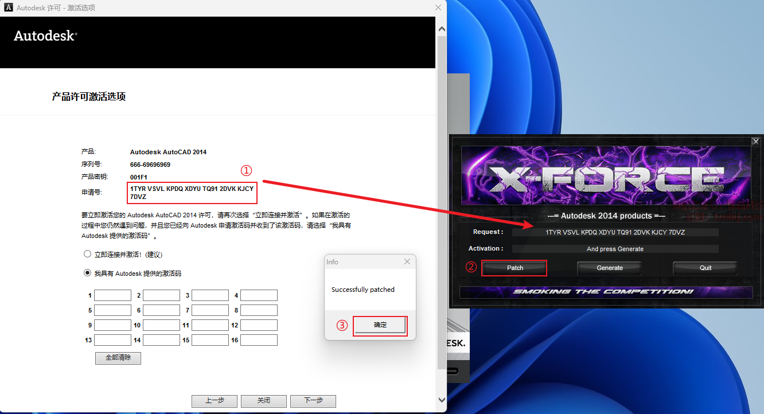Click the Autodesk window scrollbar up arrow
Screen dimensions: 764x414
point(441,29)
